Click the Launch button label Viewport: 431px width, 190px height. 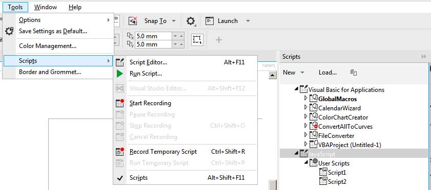(228, 21)
